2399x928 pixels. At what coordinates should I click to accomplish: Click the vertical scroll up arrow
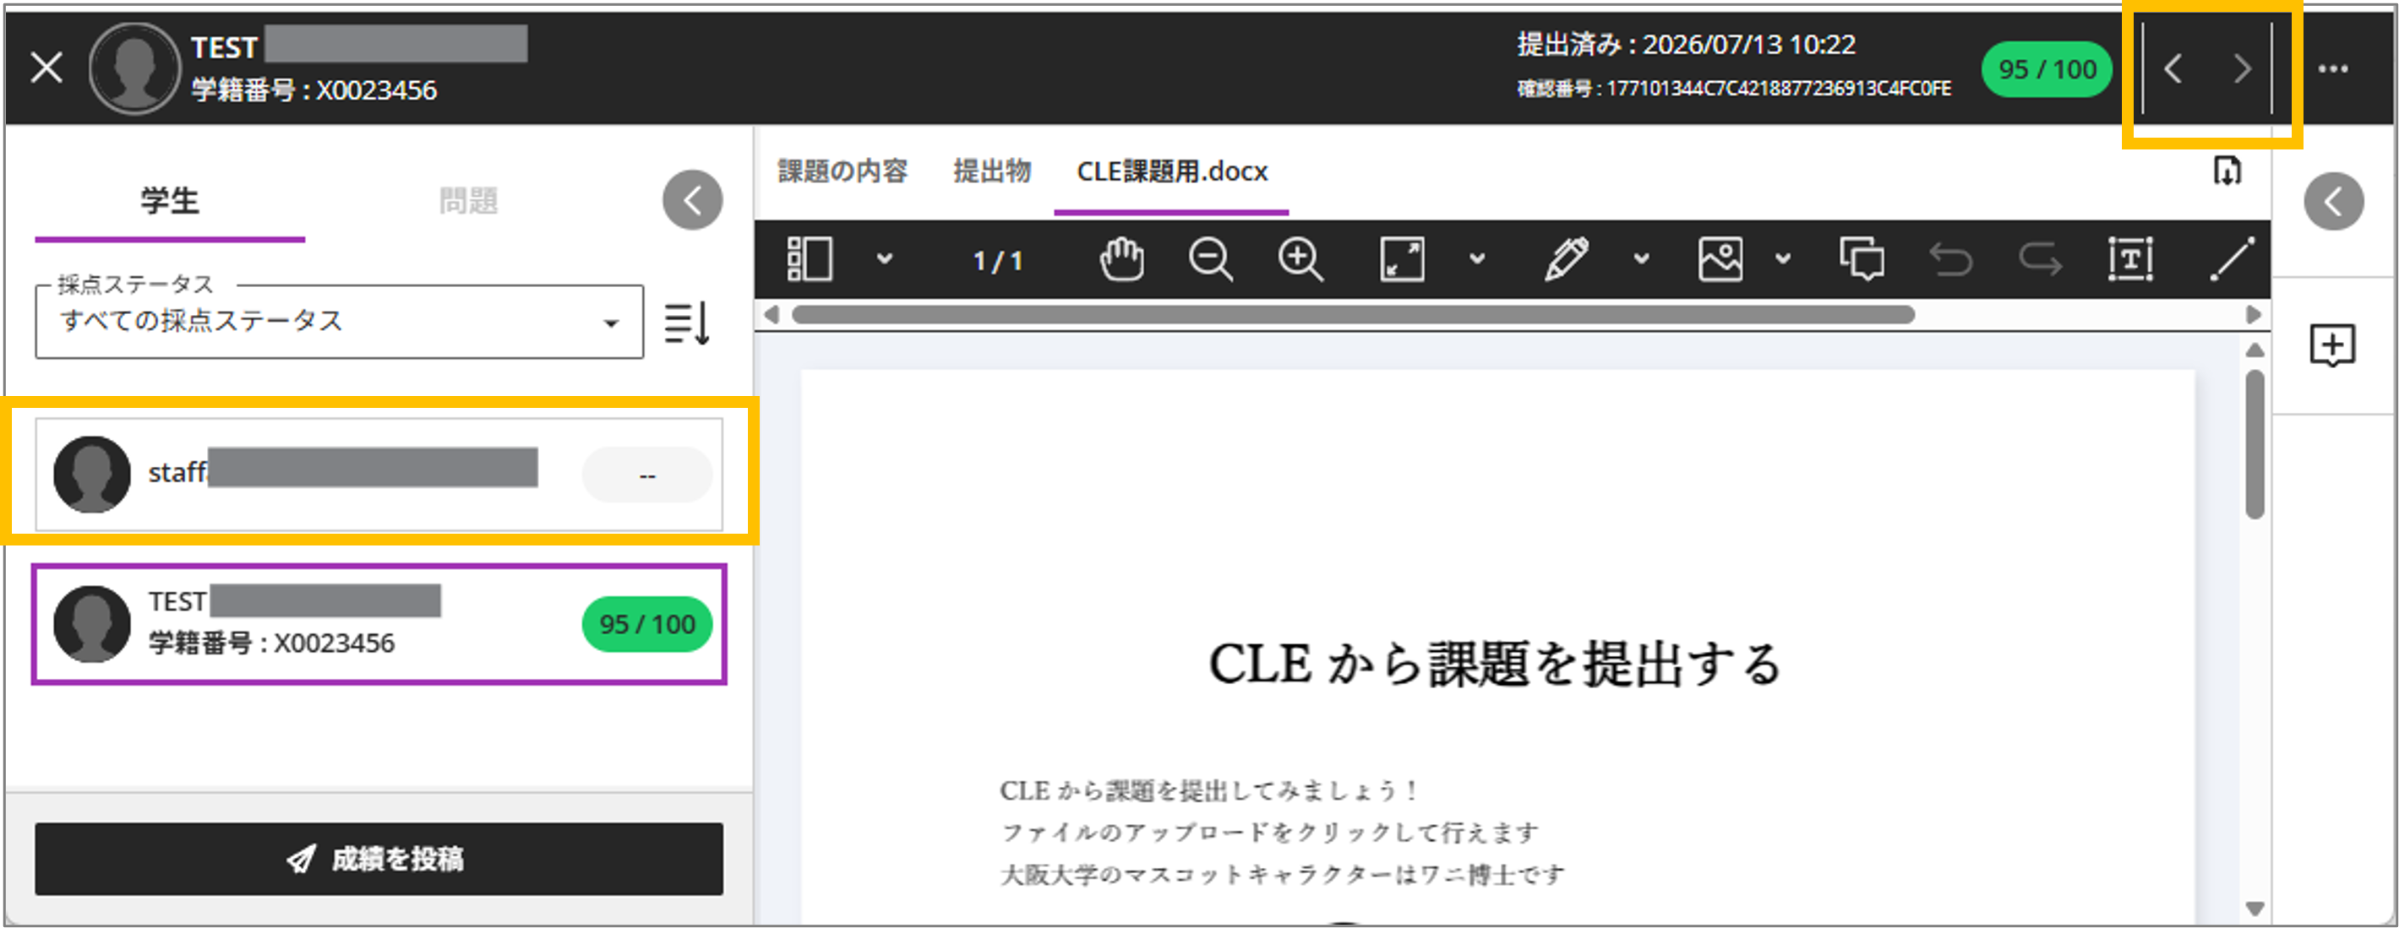(2254, 350)
